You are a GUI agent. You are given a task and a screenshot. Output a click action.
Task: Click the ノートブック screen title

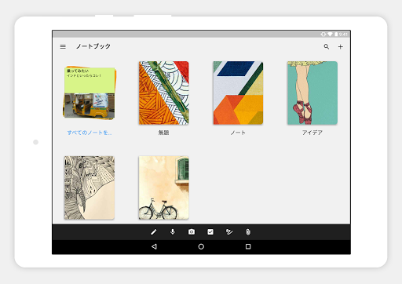[93, 46]
